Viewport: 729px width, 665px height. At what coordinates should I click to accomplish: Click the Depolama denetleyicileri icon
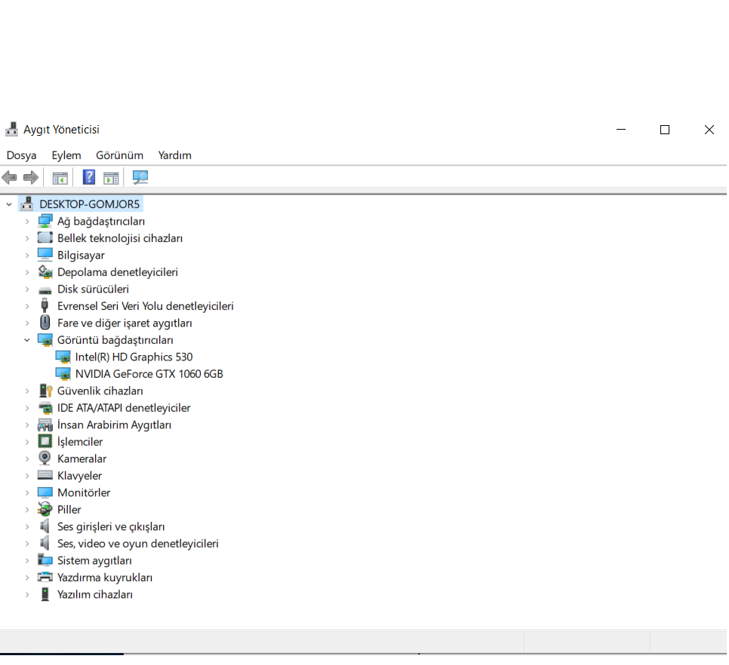tap(45, 271)
